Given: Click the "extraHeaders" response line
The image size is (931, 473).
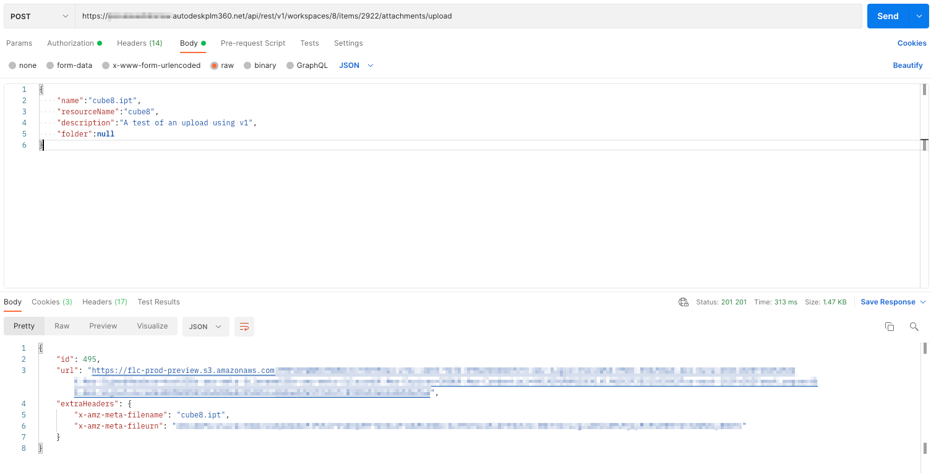Looking at the screenshot, I should (94, 404).
